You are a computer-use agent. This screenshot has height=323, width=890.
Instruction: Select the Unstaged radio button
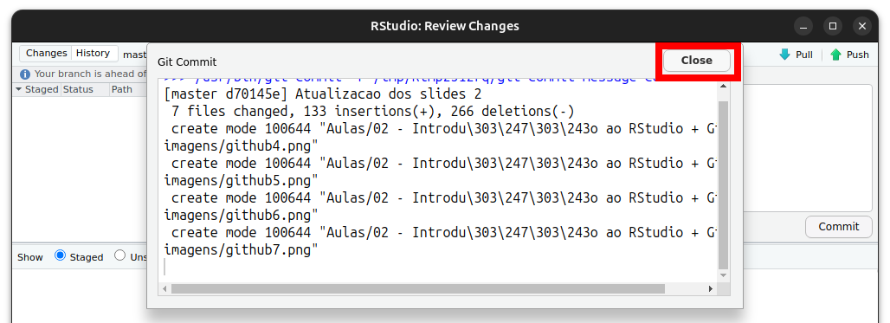tap(119, 255)
